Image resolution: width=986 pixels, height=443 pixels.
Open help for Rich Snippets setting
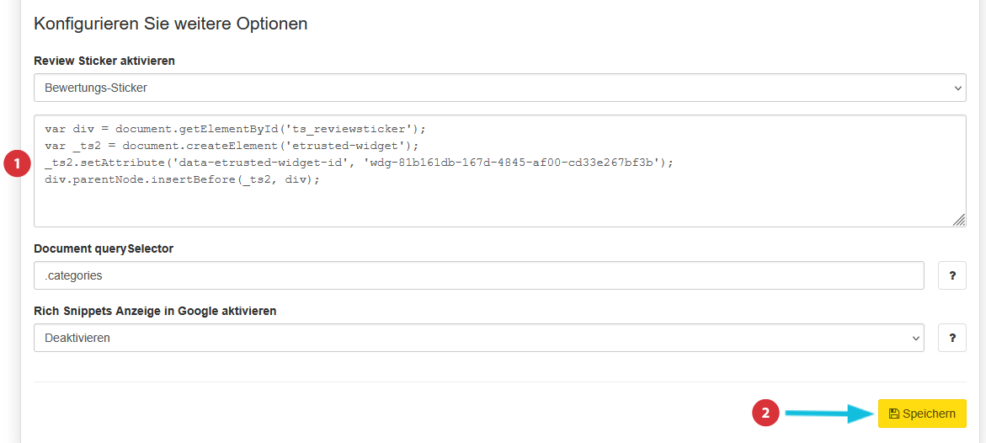(x=952, y=338)
